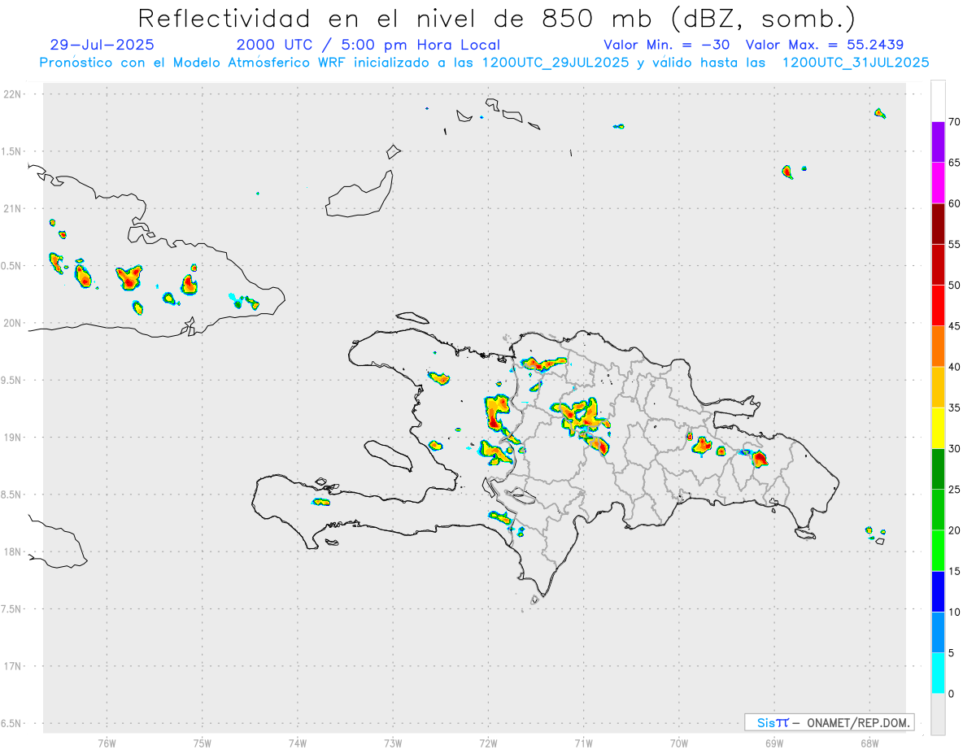
Task: Click the colorbar value label "40"
Action: coord(954,367)
